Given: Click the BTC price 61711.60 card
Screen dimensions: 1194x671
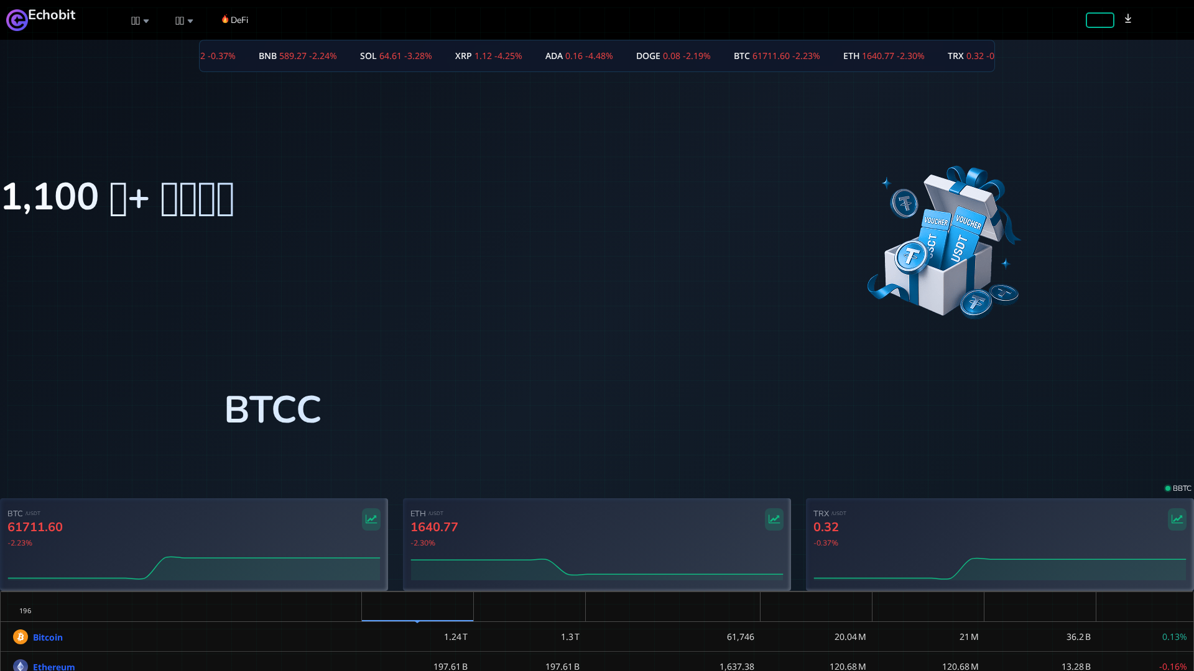Looking at the screenshot, I should point(194,544).
